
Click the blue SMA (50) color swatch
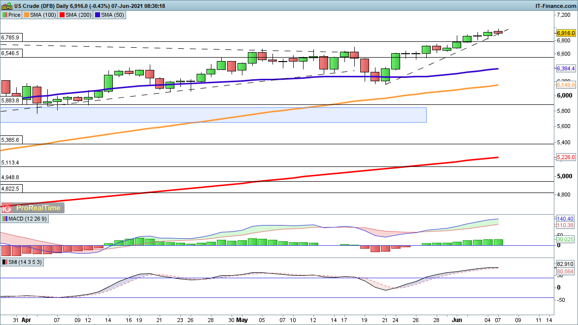98,15
